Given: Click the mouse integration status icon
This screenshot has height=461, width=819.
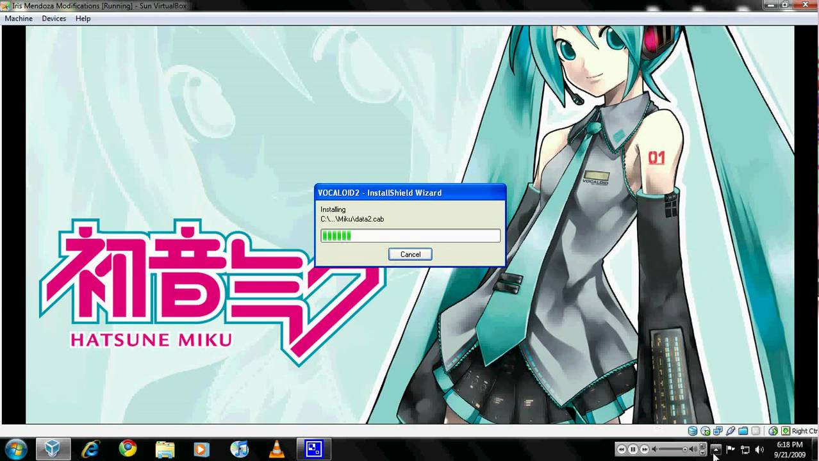Looking at the screenshot, I should [x=773, y=431].
